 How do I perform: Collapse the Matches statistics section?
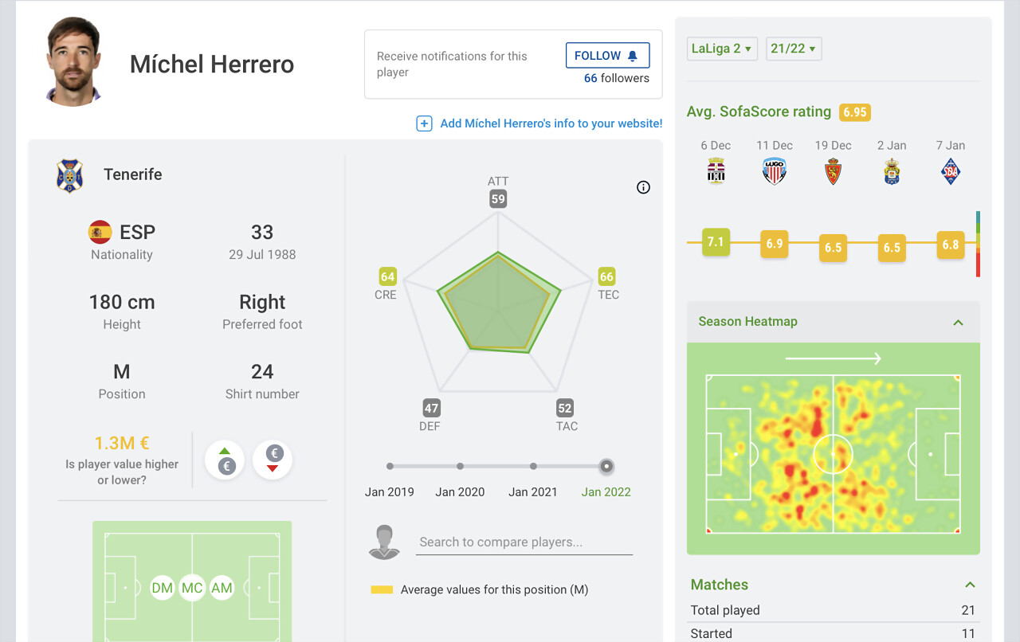click(x=970, y=585)
